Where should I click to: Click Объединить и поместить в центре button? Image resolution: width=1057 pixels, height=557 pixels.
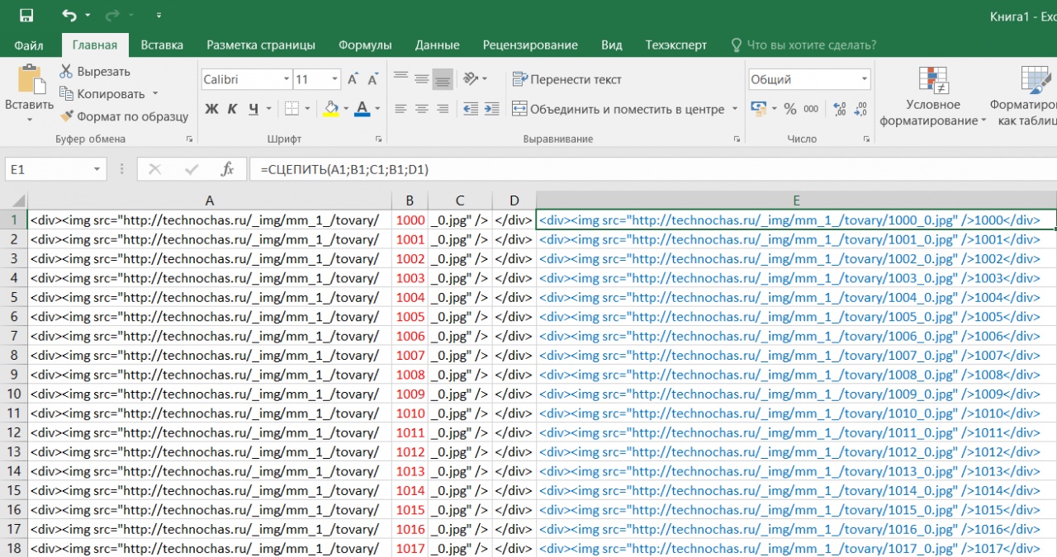[x=618, y=109]
